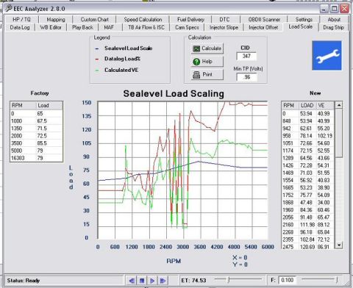This screenshot has width=353, height=288.
Task: Select Factory row with RPM 16383
Action: tap(36, 158)
